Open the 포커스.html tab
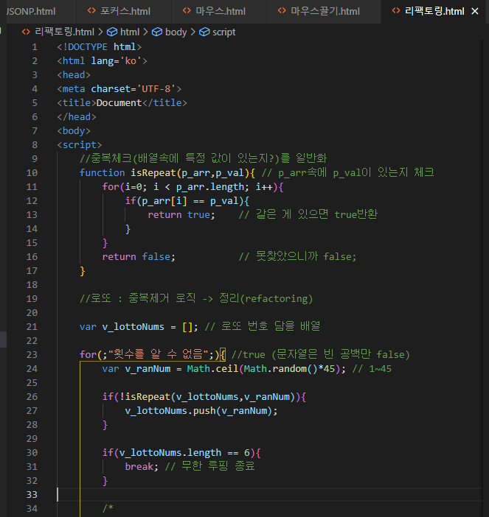 click(x=125, y=12)
